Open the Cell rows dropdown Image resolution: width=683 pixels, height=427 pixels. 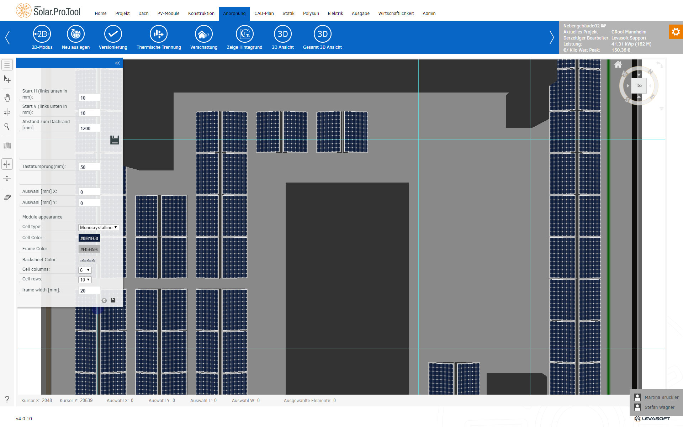click(x=85, y=280)
